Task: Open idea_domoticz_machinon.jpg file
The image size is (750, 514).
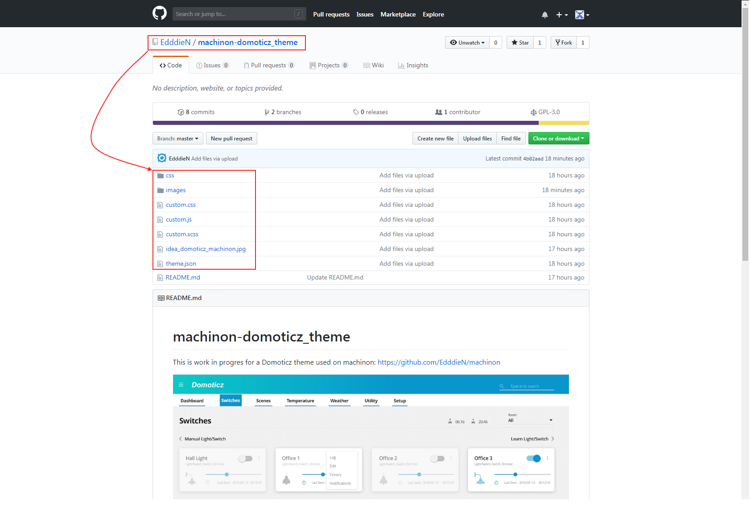Action: [x=206, y=249]
